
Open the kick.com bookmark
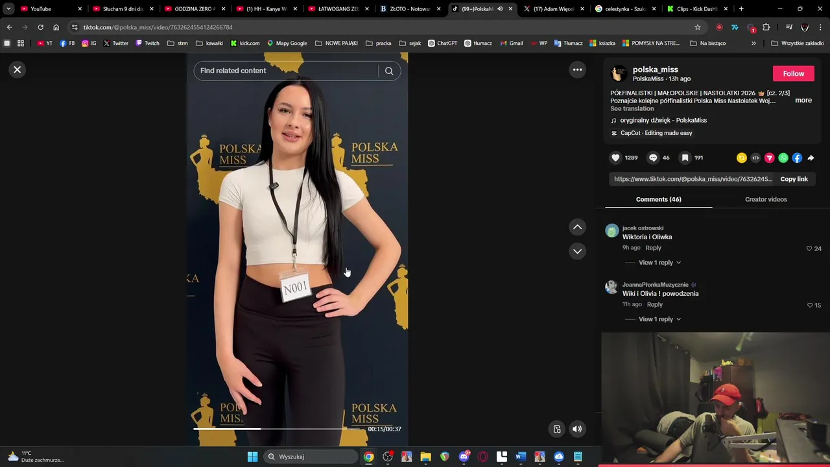point(245,43)
